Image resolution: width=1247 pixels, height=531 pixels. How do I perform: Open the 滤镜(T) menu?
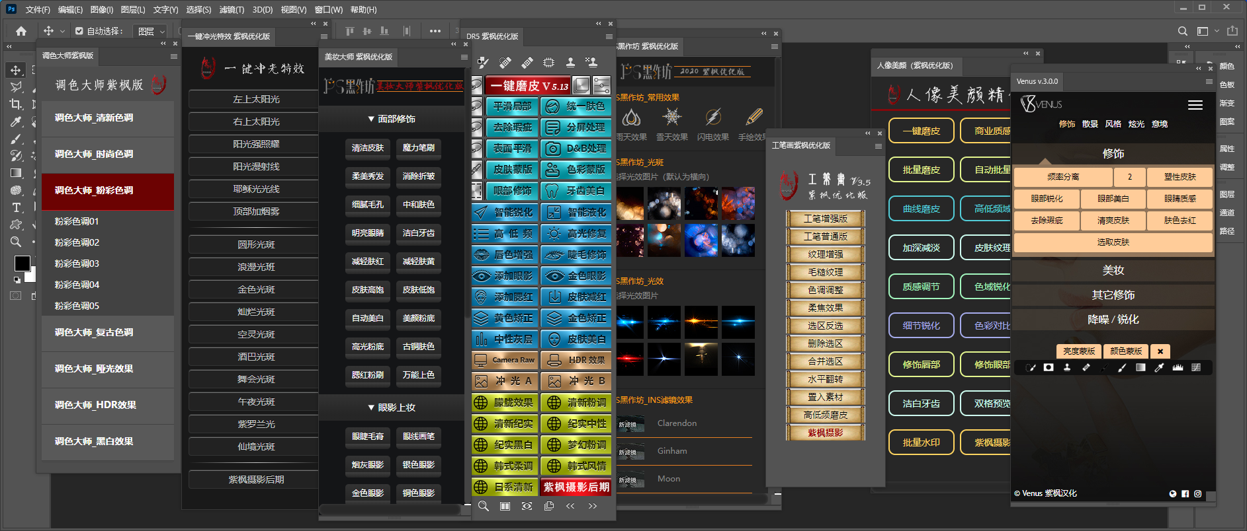(232, 10)
